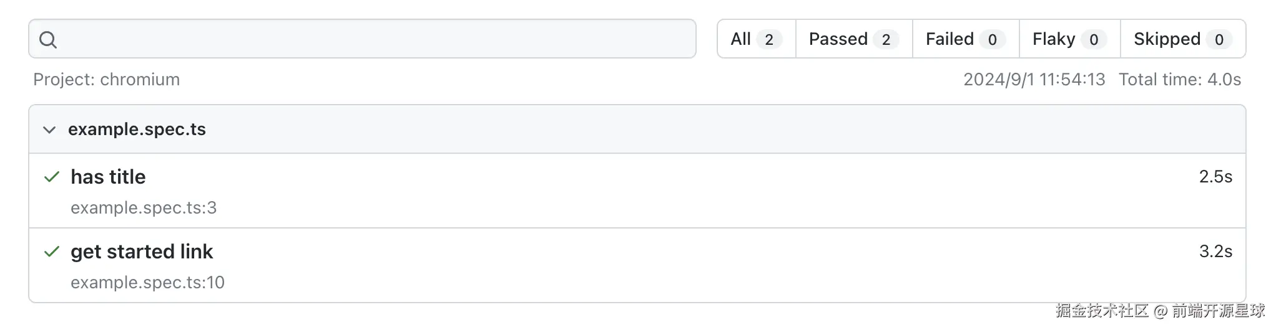Open the "get started link" test result
The height and width of the screenshot is (330, 1276).
coord(142,252)
